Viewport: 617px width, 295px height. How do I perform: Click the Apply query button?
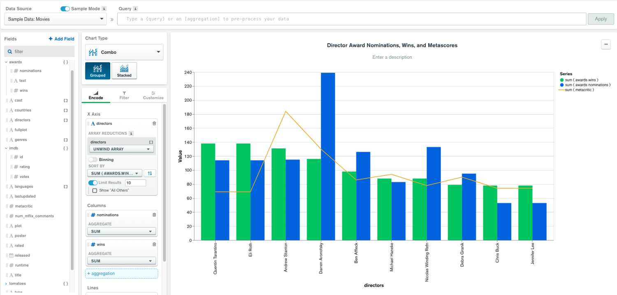[601, 19]
